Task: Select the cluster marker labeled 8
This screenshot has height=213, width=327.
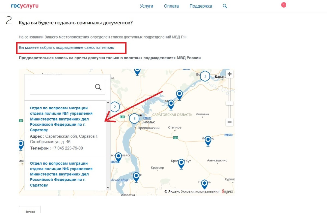Action: 134,119
